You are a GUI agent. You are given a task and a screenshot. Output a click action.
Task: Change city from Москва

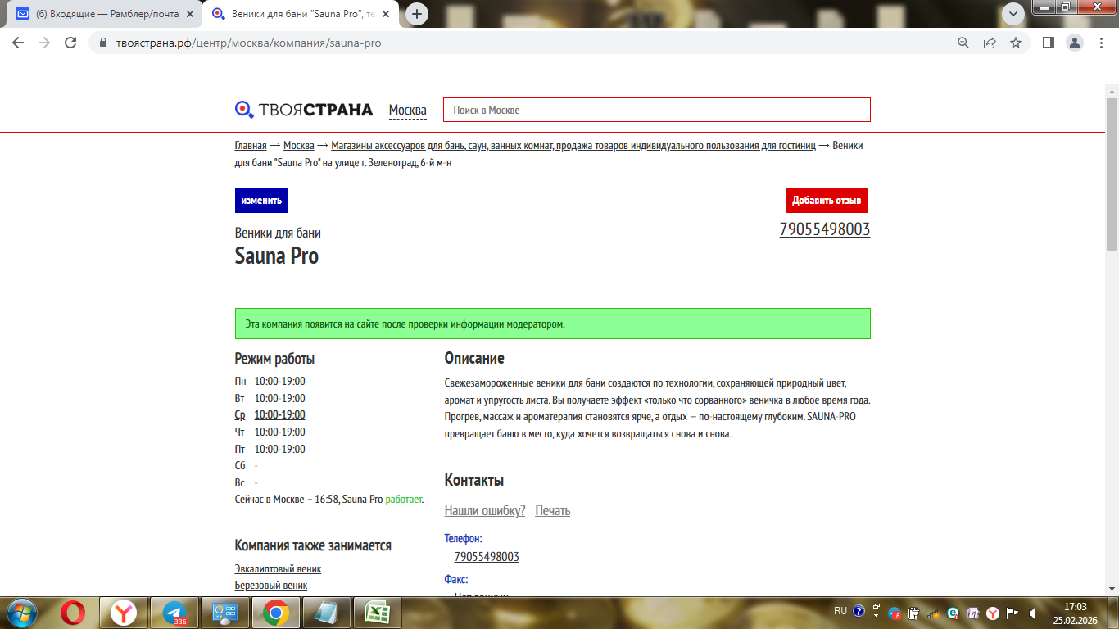click(408, 110)
